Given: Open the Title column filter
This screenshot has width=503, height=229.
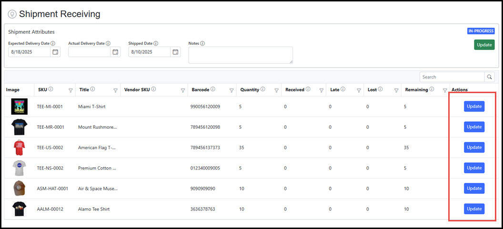Looking at the screenshot, I should (115, 90).
